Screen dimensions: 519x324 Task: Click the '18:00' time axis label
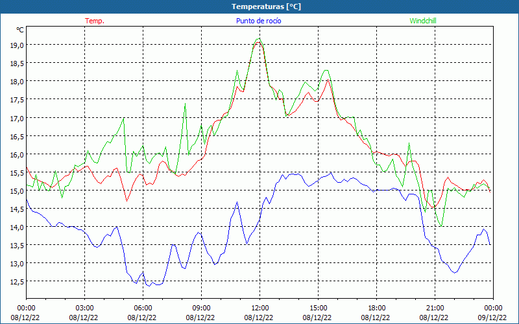pos(377,308)
